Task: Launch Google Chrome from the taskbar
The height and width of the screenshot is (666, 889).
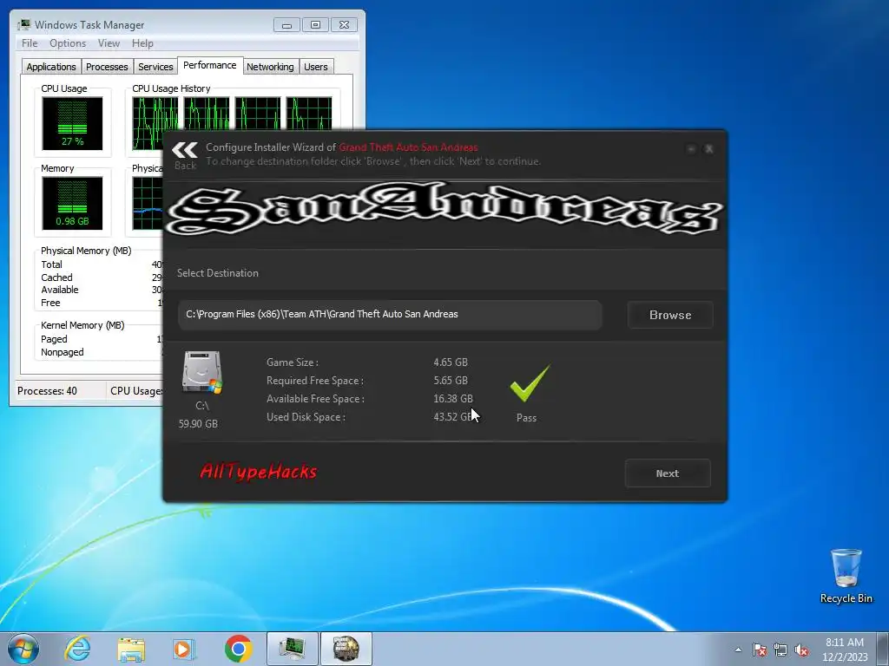Action: 238,649
